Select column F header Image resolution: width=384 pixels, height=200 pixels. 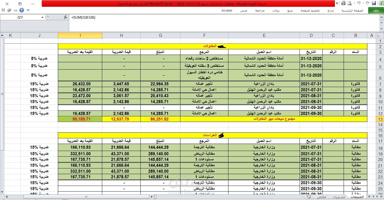click(x=204, y=35)
